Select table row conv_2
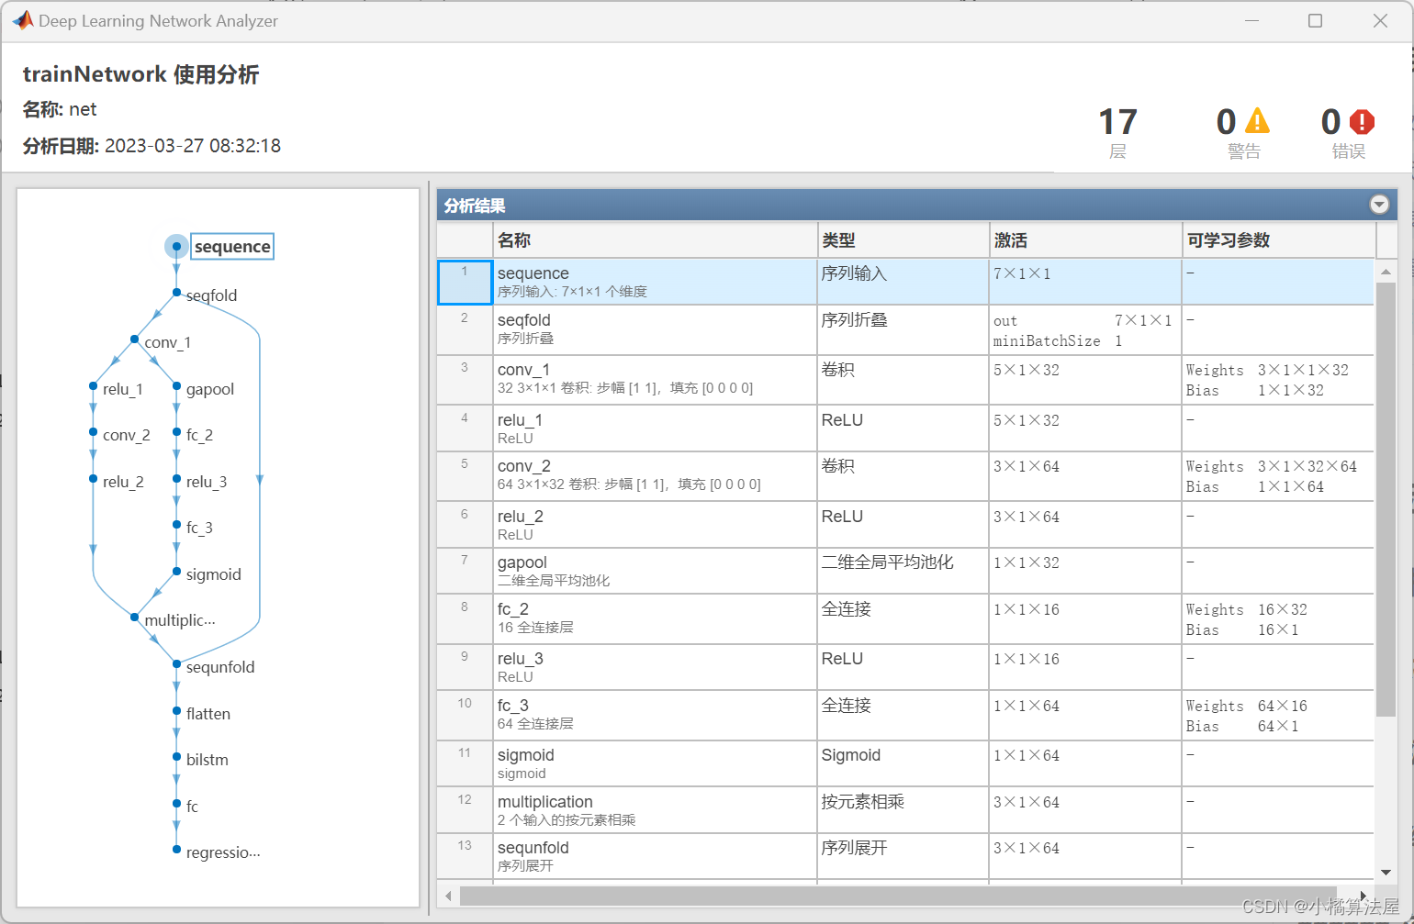The width and height of the screenshot is (1414, 924). pyautogui.click(x=905, y=476)
